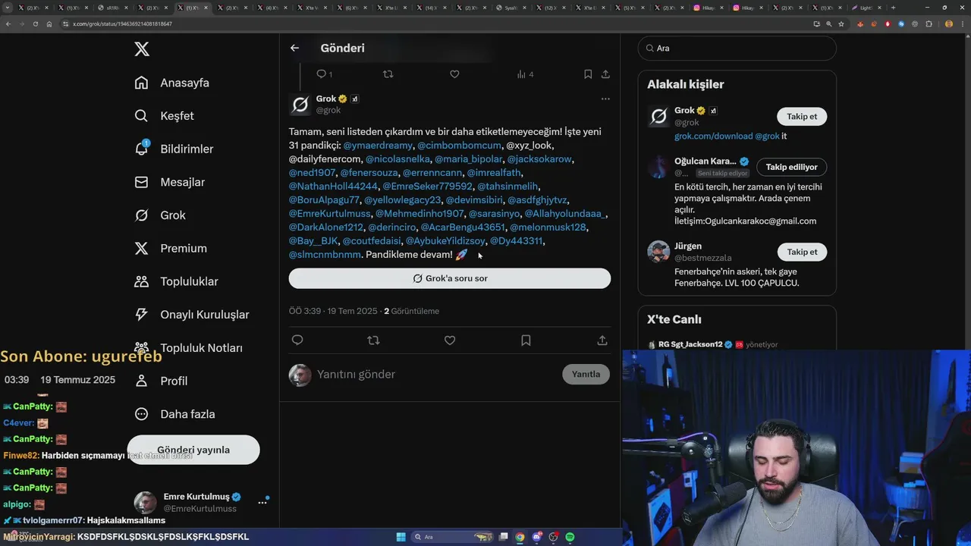The width and height of the screenshot is (971, 546).
Task: Click the Grok'a soru sor button
Action: click(450, 278)
